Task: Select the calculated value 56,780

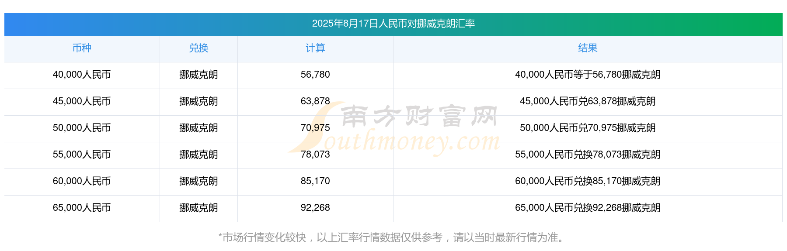Action: tap(315, 75)
